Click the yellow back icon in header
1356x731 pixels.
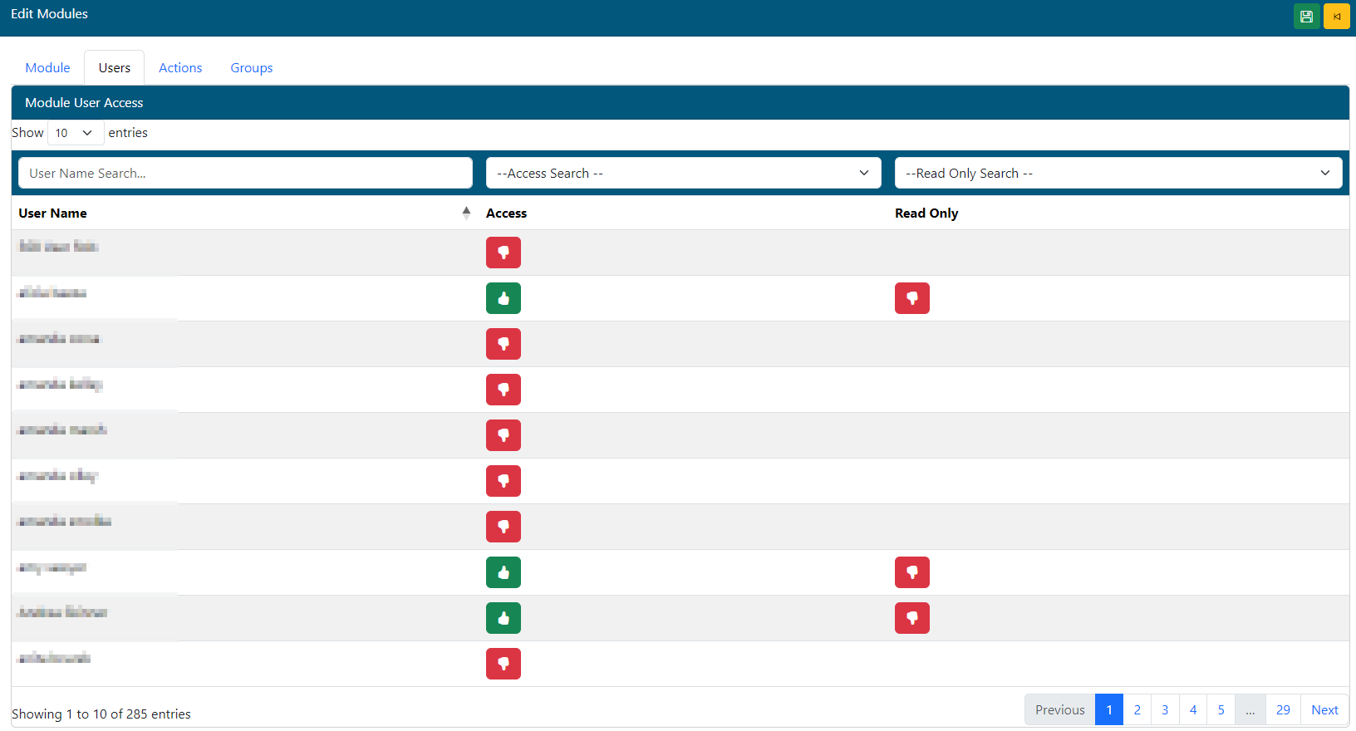click(x=1336, y=17)
